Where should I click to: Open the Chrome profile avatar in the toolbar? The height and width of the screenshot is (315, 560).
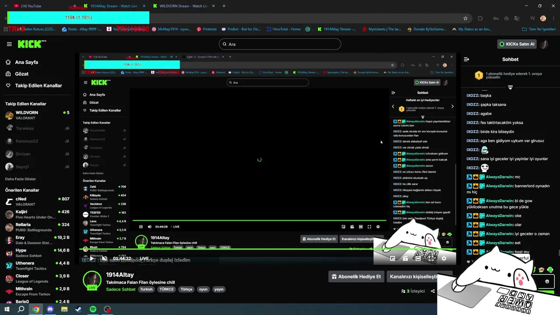[543, 18]
